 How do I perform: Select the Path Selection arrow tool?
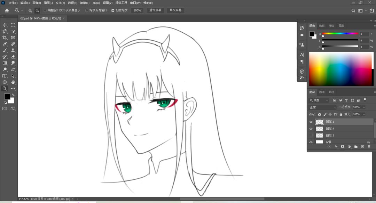point(13,76)
